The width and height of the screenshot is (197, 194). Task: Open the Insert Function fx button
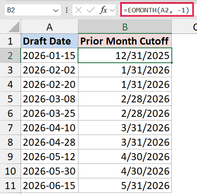point(103,10)
